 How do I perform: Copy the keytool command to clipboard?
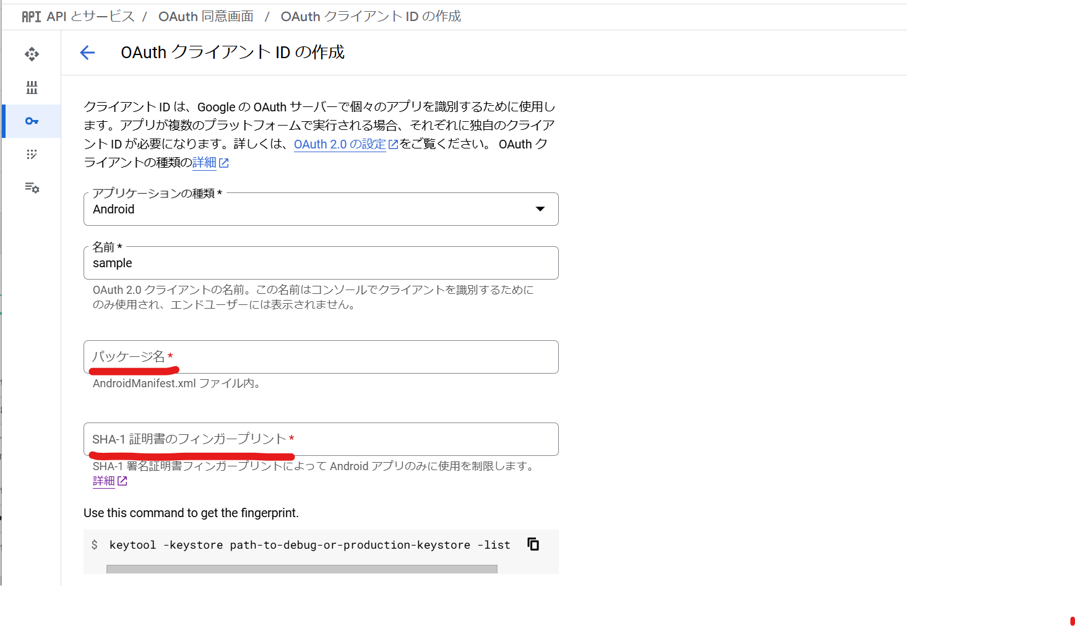[533, 544]
